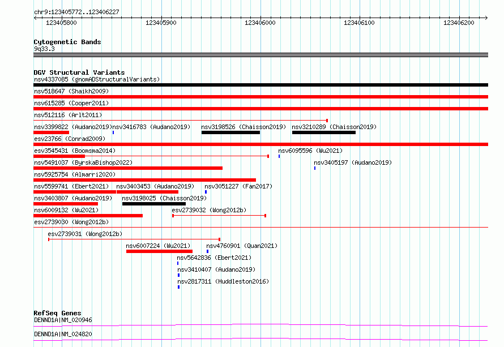Open nsv3051227 (Fan2017) variant
Viewport: 504px width, 347px height.
(238, 186)
